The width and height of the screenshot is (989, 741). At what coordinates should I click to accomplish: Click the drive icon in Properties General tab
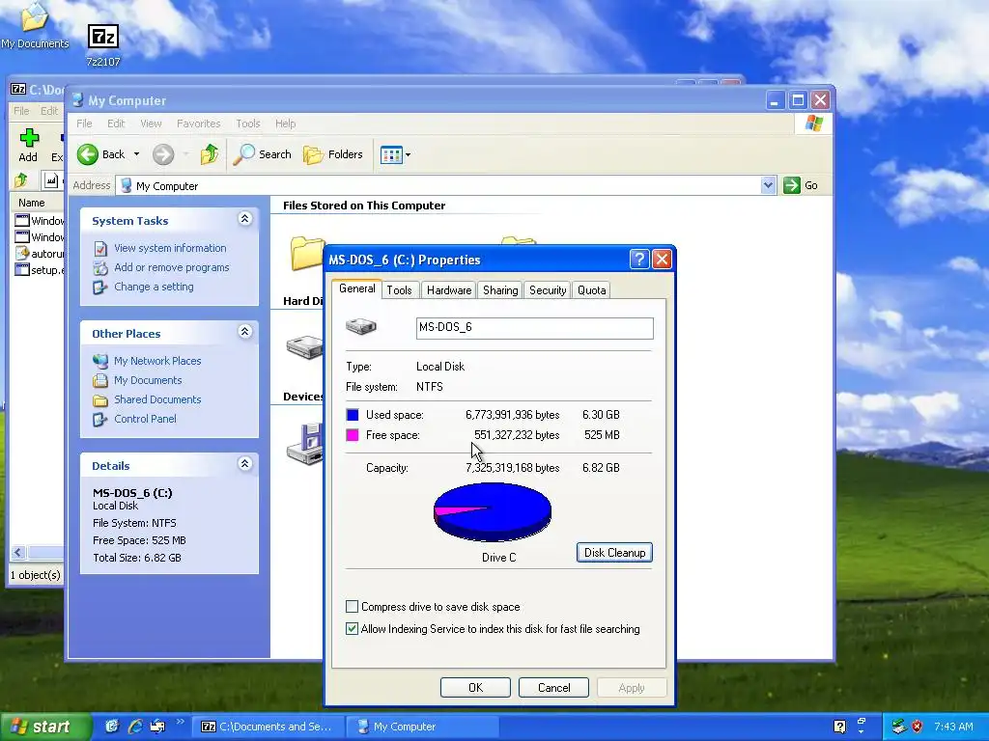(x=361, y=326)
